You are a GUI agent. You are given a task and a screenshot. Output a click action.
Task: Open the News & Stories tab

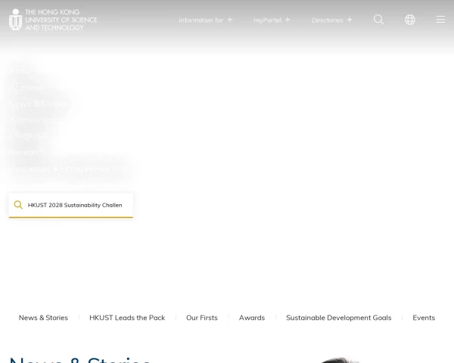[43, 318]
